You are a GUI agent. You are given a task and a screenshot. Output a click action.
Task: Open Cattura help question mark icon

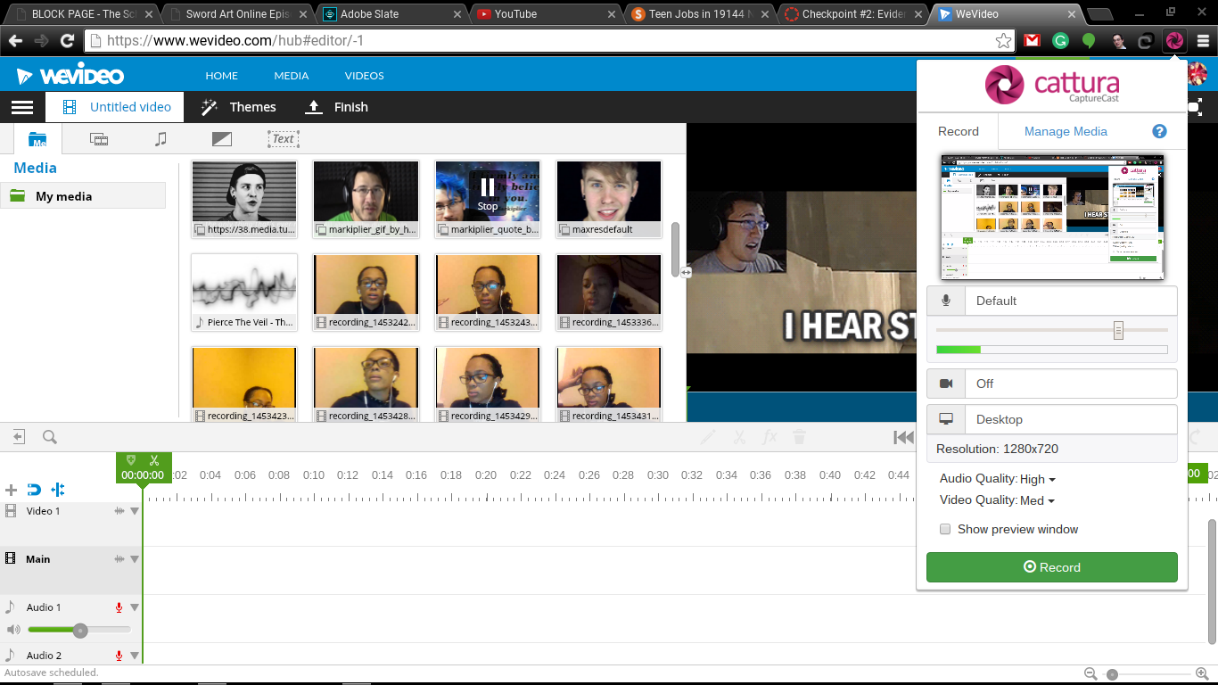tap(1159, 131)
